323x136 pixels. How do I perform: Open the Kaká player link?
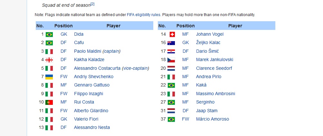[201, 85]
